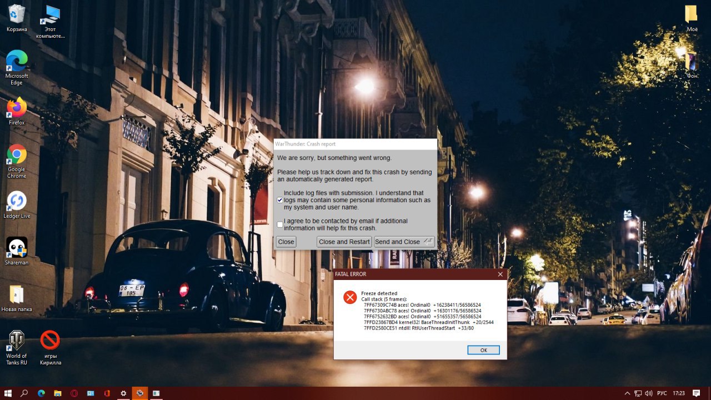Select the World of Tanks RU shortcut
The width and height of the screenshot is (711, 400).
[17, 348]
